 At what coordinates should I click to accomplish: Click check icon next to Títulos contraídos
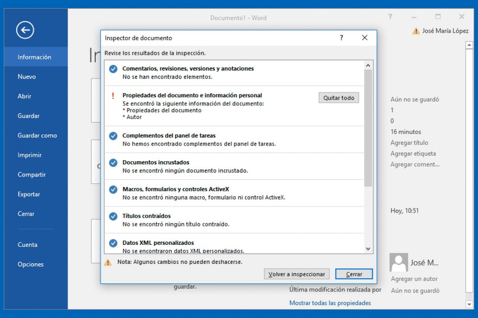coord(113,217)
